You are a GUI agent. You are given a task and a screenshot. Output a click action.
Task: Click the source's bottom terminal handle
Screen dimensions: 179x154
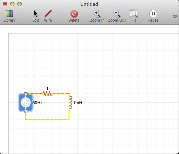pos(26,111)
